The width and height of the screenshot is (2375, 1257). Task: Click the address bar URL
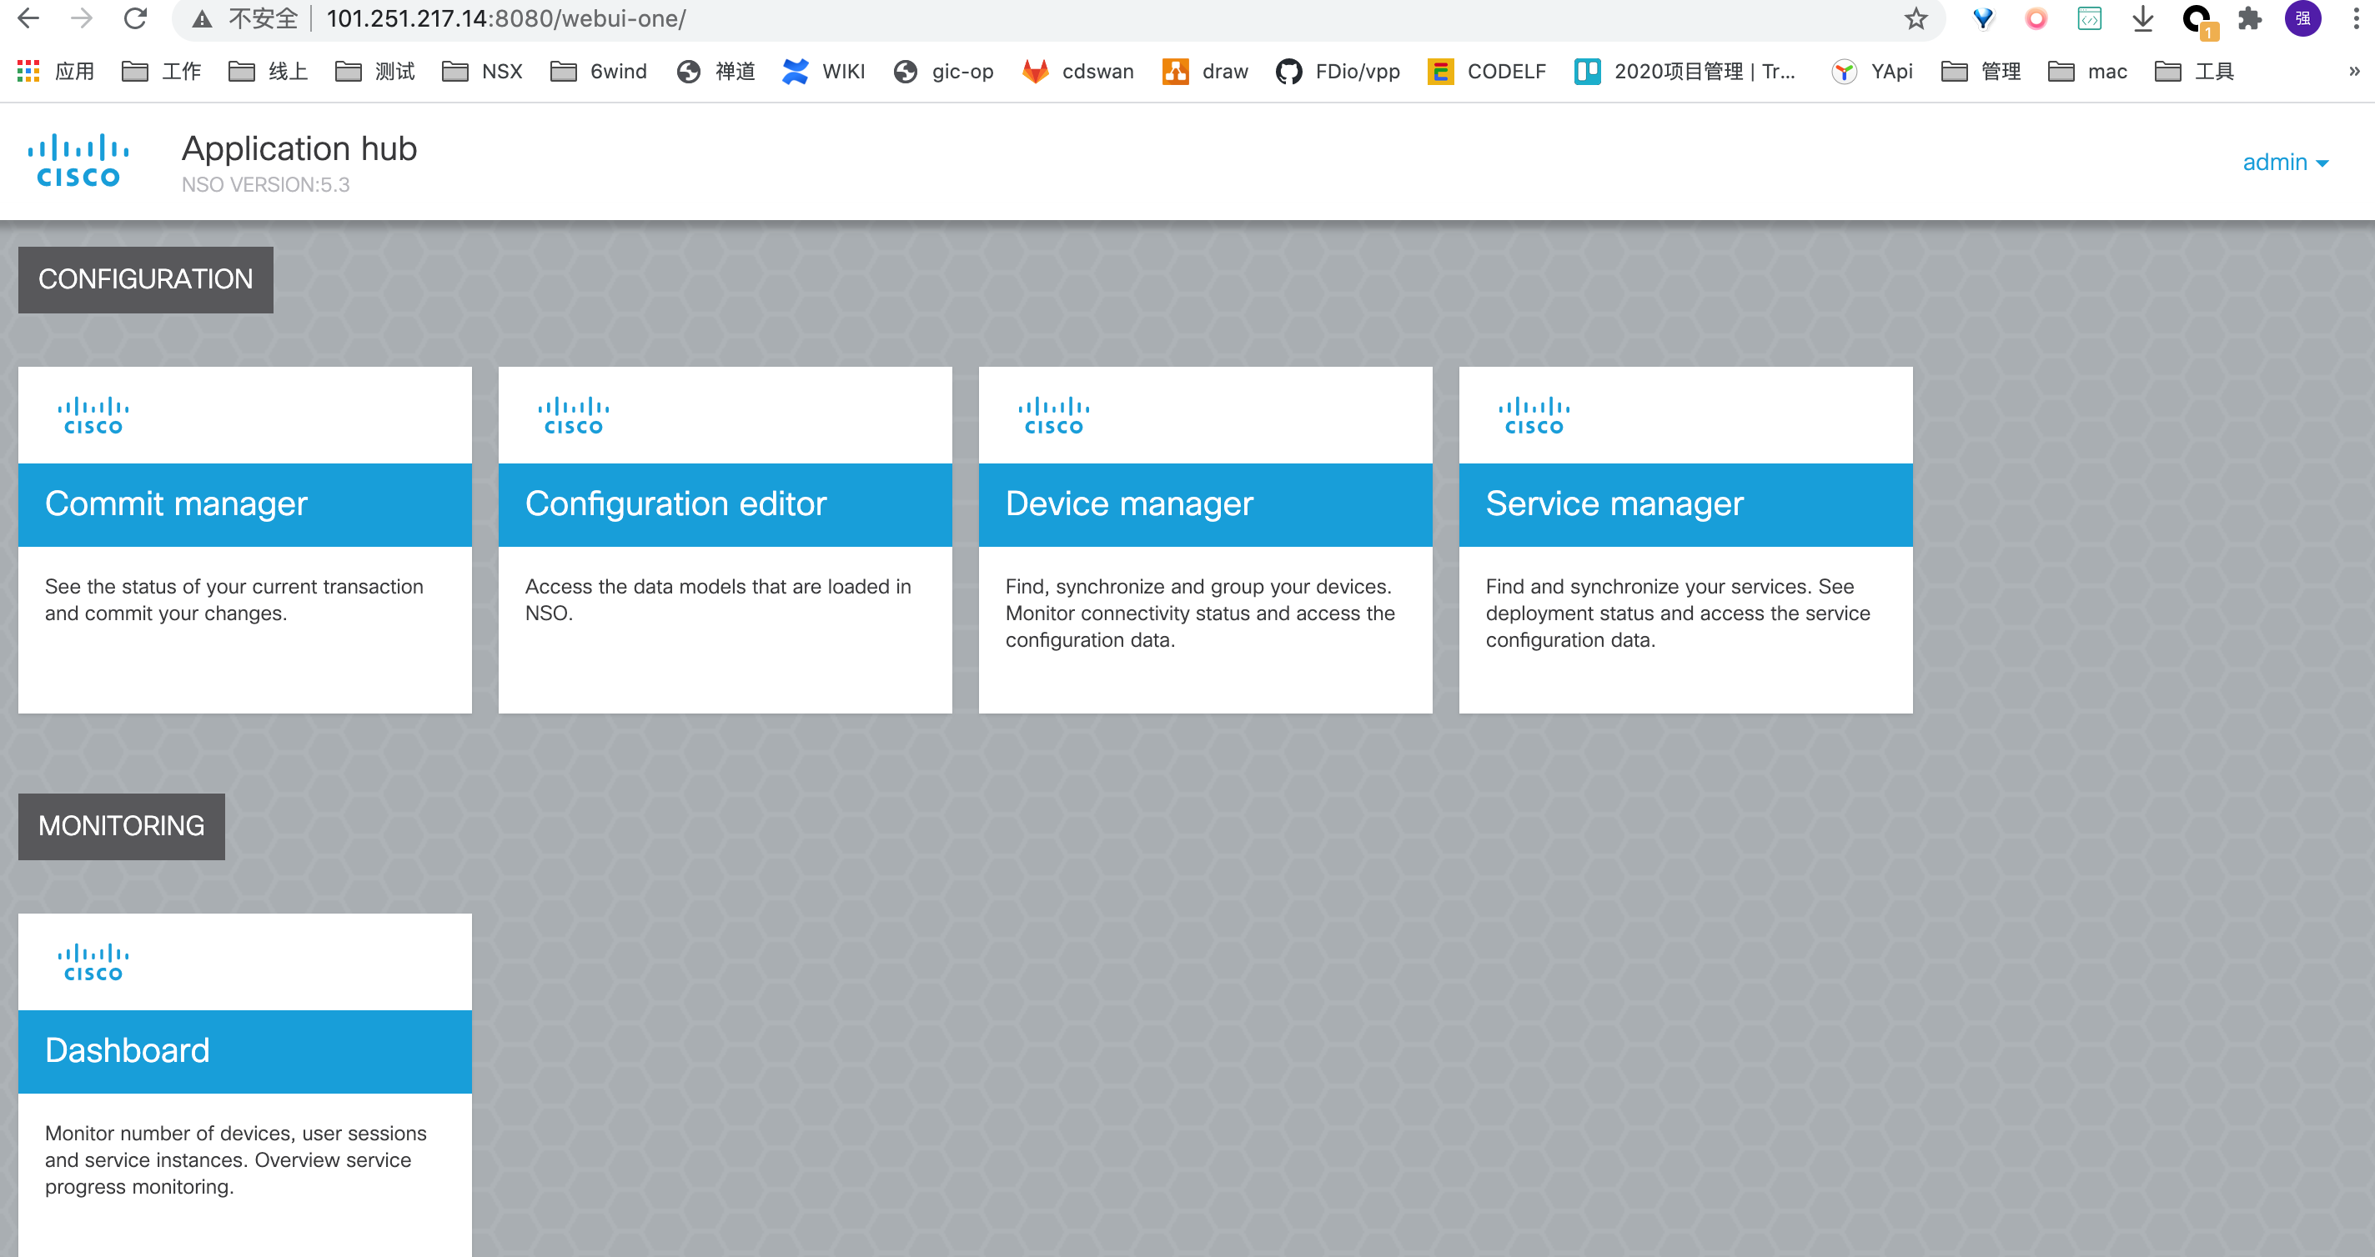click(x=505, y=18)
